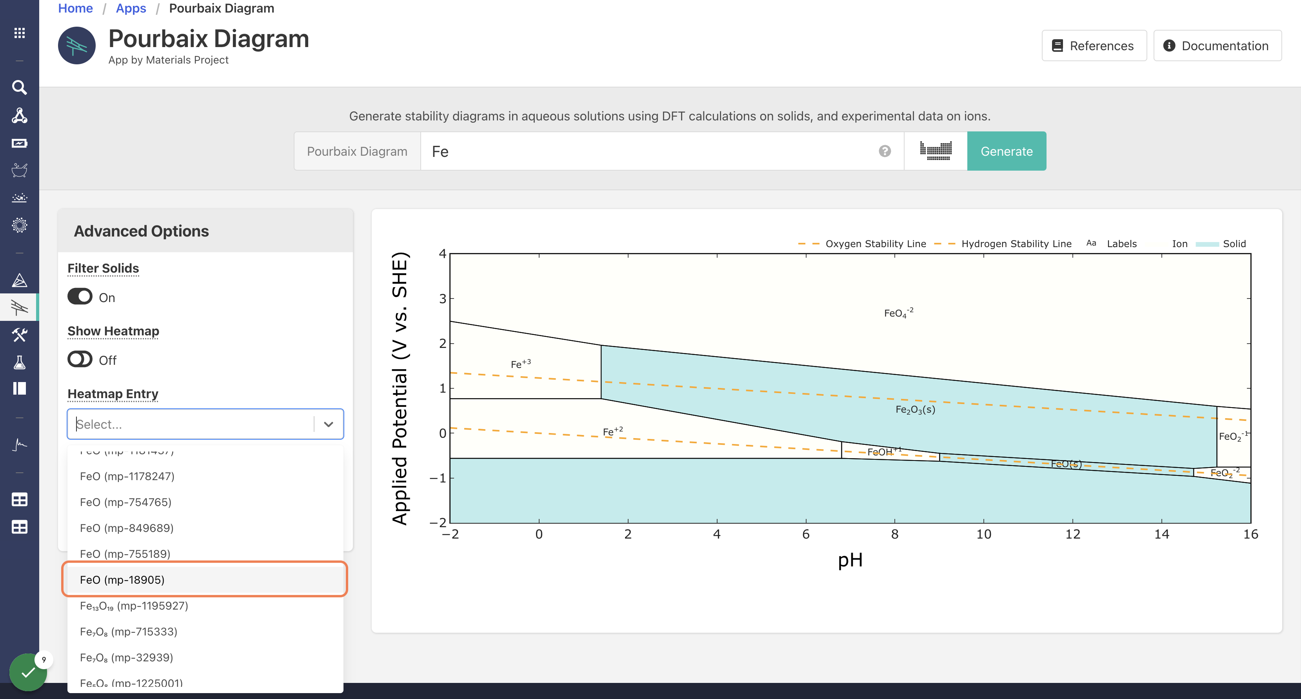Open the Catalysis Explorer sidebar icon
The width and height of the screenshot is (1301, 699).
pyautogui.click(x=19, y=198)
